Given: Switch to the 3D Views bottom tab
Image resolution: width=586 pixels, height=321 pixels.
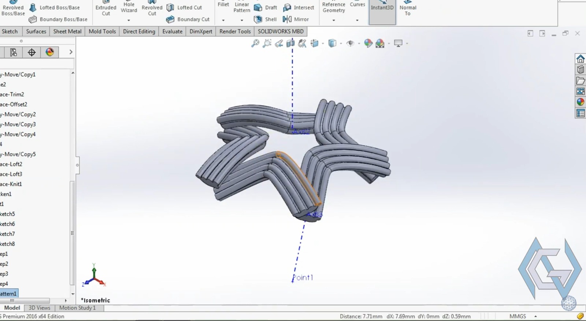Looking at the screenshot, I should pyautogui.click(x=39, y=308).
